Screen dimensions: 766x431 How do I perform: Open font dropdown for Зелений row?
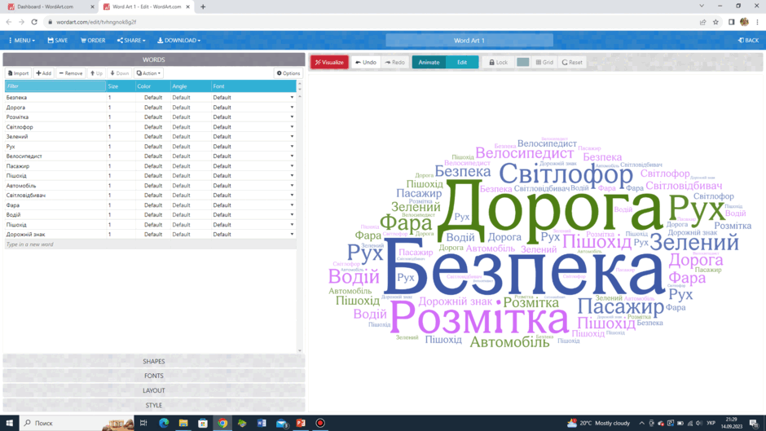292,136
